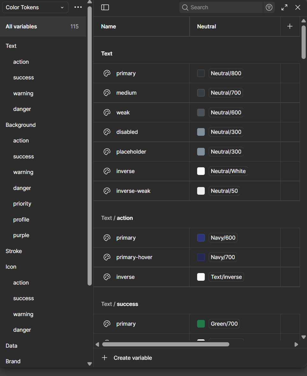
Task: Click the palette icon of primary-hover
Action: tap(107, 257)
